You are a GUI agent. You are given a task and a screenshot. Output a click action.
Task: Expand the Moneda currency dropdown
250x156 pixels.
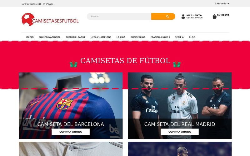click(x=222, y=3)
